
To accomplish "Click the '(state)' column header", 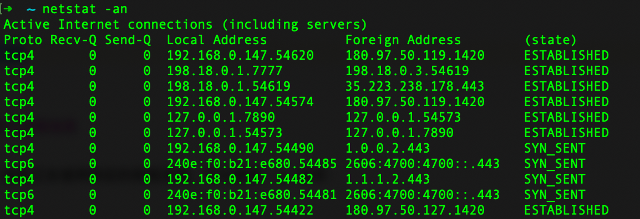I will 551,40.
